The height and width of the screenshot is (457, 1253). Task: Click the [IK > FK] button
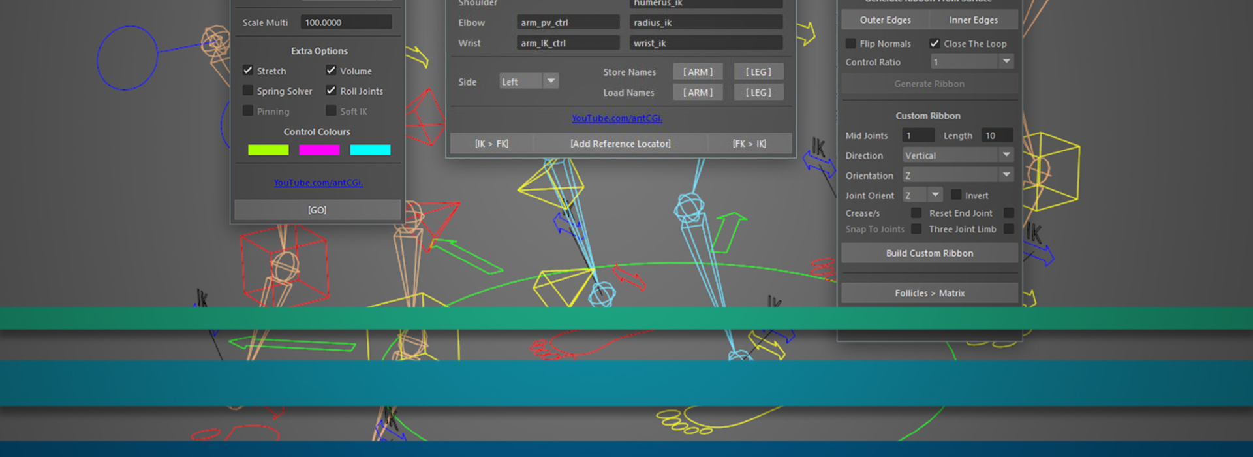[491, 144]
